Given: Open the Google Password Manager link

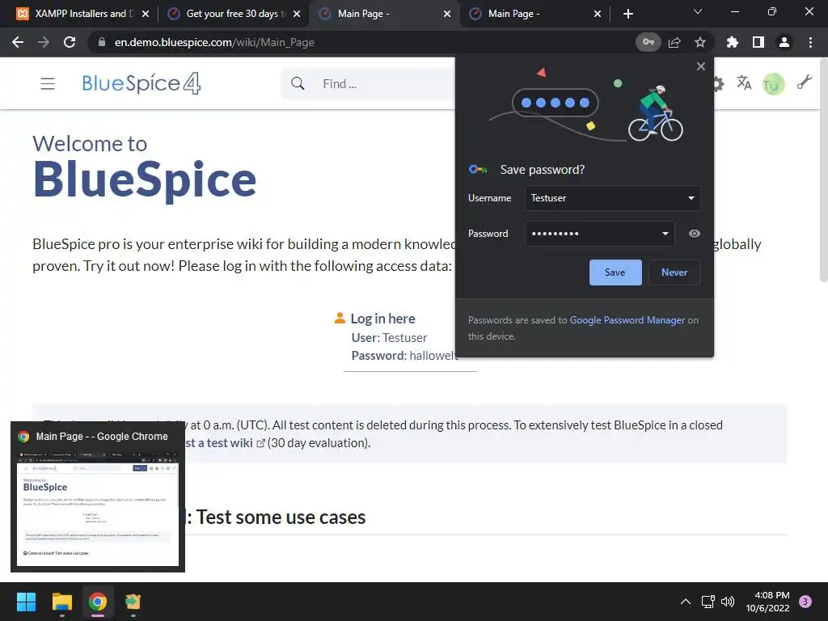Looking at the screenshot, I should [627, 320].
